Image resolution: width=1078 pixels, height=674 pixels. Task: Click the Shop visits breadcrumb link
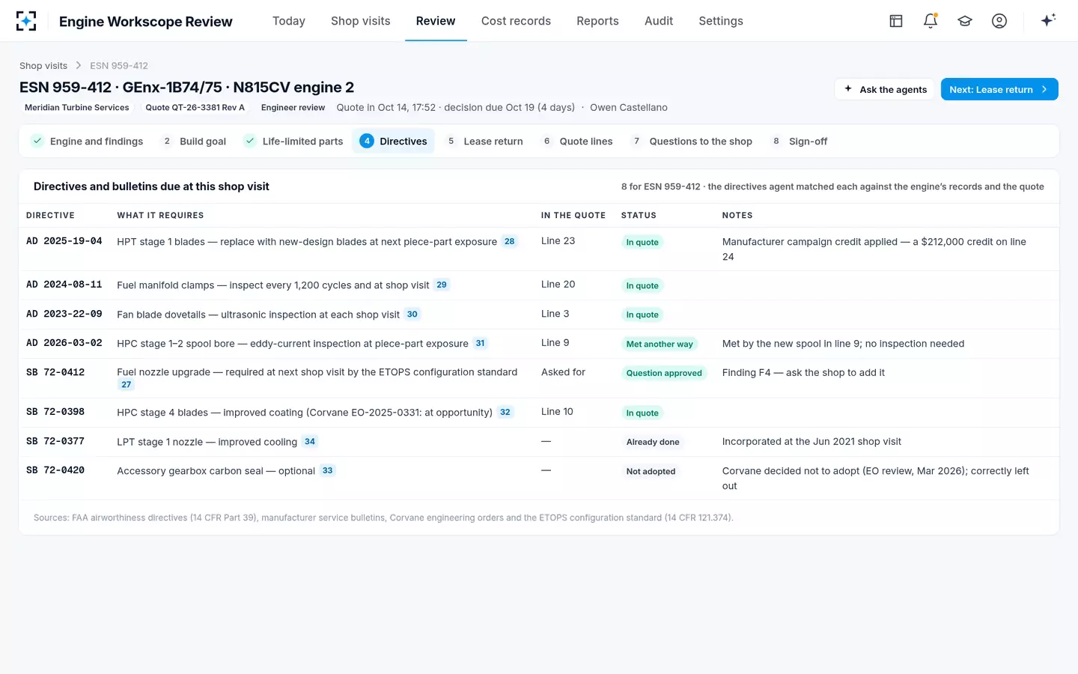tap(43, 66)
